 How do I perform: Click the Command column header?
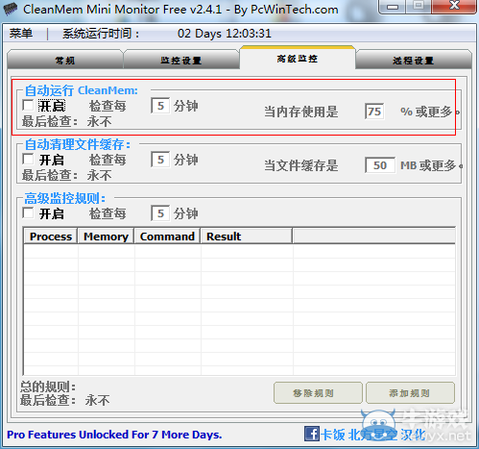click(167, 237)
